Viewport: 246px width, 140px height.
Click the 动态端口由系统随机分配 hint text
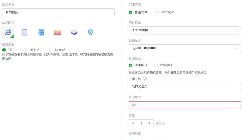(x=168, y=73)
